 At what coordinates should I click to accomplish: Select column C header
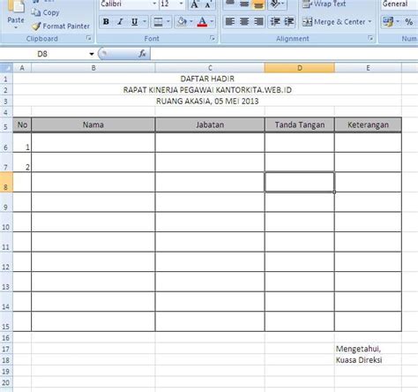tap(210, 68)
